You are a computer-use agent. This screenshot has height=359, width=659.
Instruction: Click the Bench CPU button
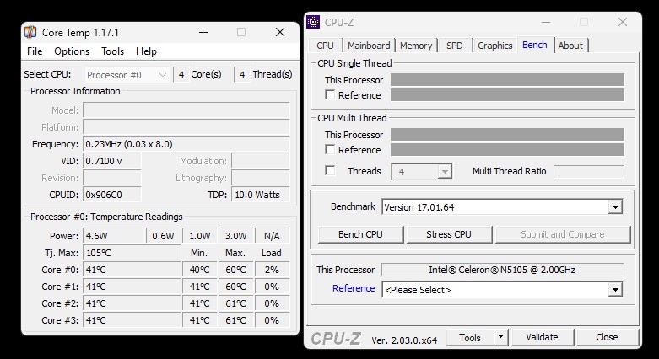click(x=360, y=234)
